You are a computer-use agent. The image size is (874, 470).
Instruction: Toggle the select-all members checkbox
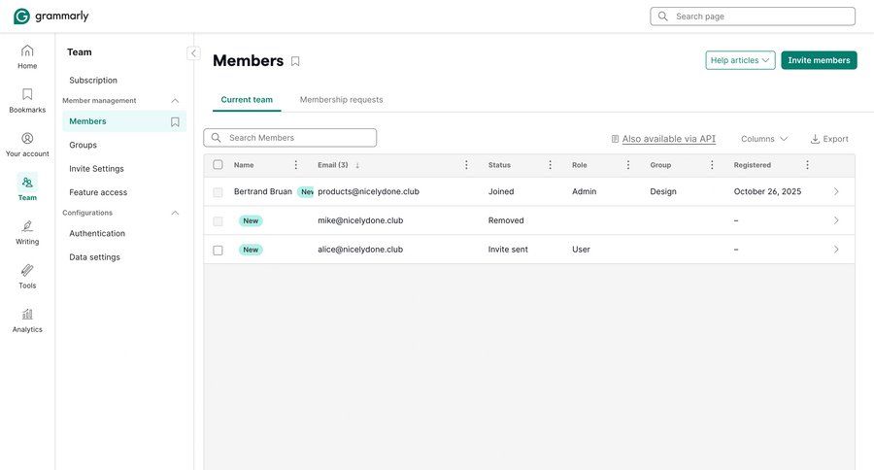[218, 164]
